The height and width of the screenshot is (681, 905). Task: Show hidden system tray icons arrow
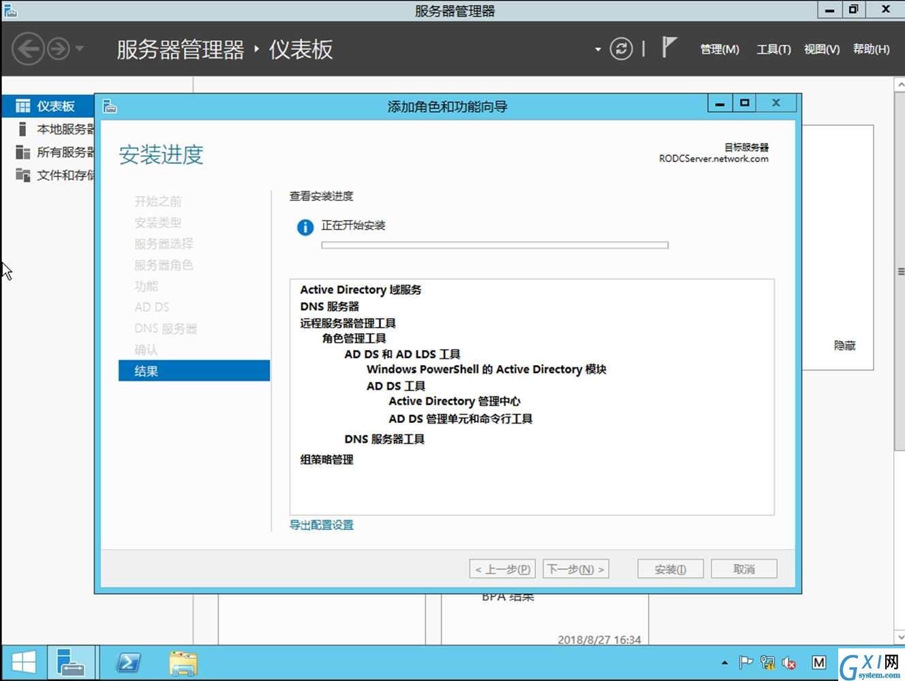[x=724, y=663]
